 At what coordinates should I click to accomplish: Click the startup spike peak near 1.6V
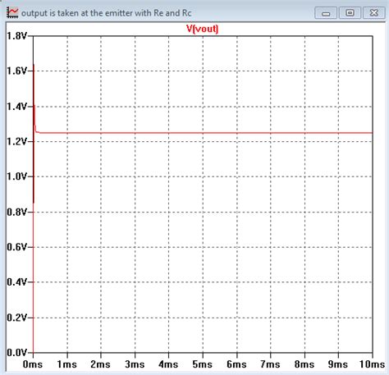[x=34, y=65]
